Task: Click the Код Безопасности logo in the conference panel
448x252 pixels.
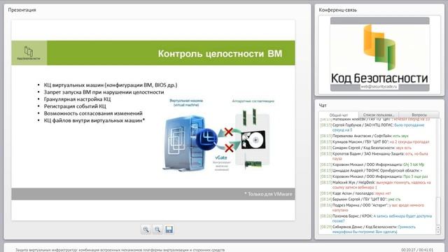Action: (x=379, y=54)
